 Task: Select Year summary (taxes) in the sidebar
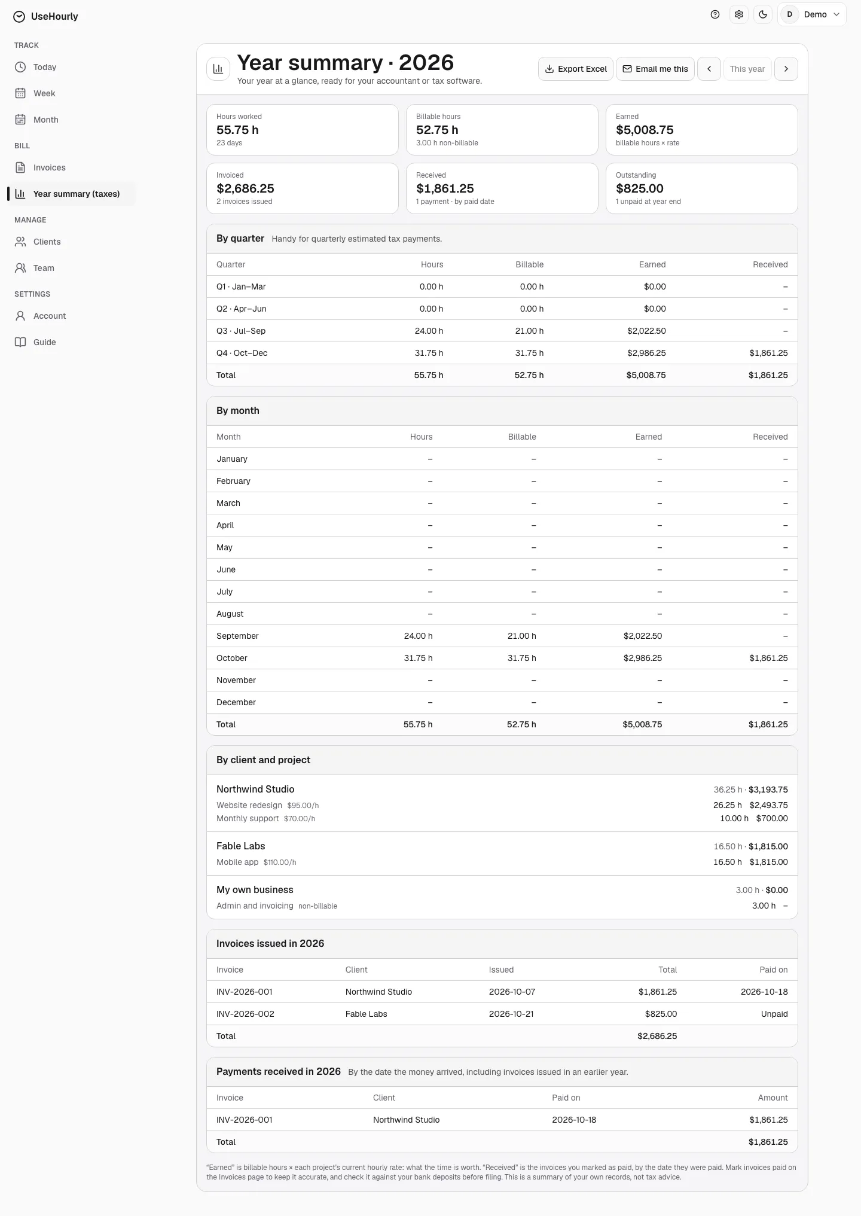pyautogui.click(x=72, y=194)
